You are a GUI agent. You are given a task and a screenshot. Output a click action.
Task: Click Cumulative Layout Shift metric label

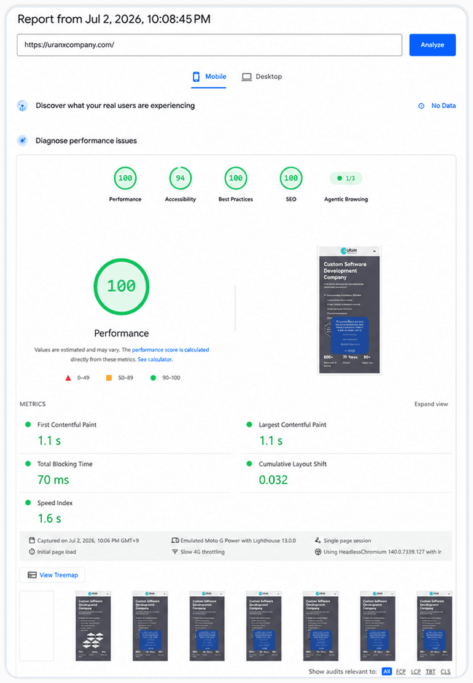292,464
